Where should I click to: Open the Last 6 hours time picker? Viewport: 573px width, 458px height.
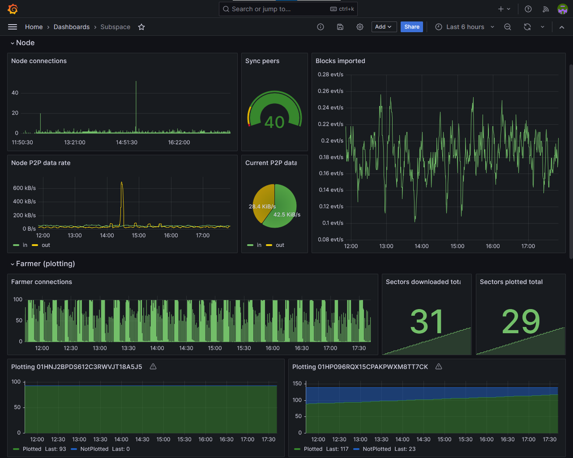(465, 27)
